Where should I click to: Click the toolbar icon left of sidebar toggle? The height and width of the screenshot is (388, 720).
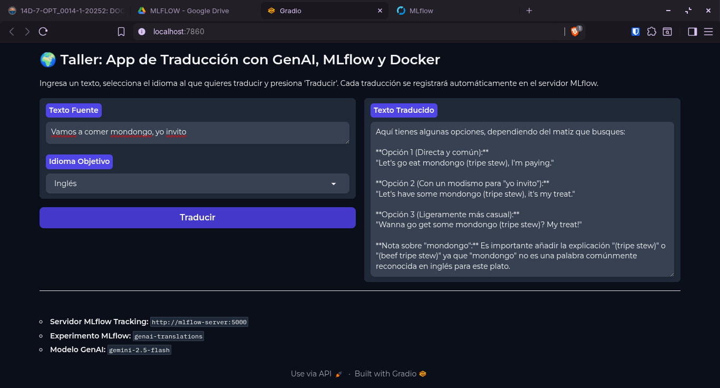pos(667,32)
